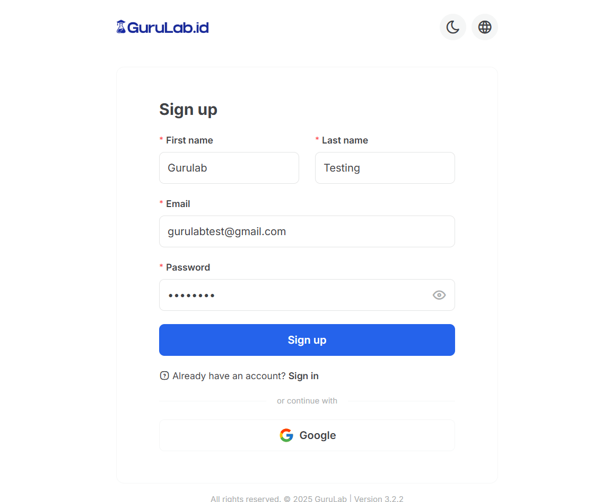Click the GuruLab.id wordmark text

[x=168, y=28]
